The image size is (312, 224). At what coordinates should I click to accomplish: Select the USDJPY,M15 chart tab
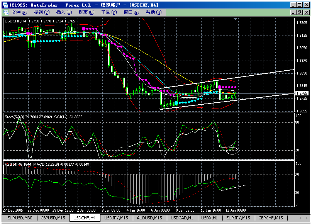coord(117,218)
